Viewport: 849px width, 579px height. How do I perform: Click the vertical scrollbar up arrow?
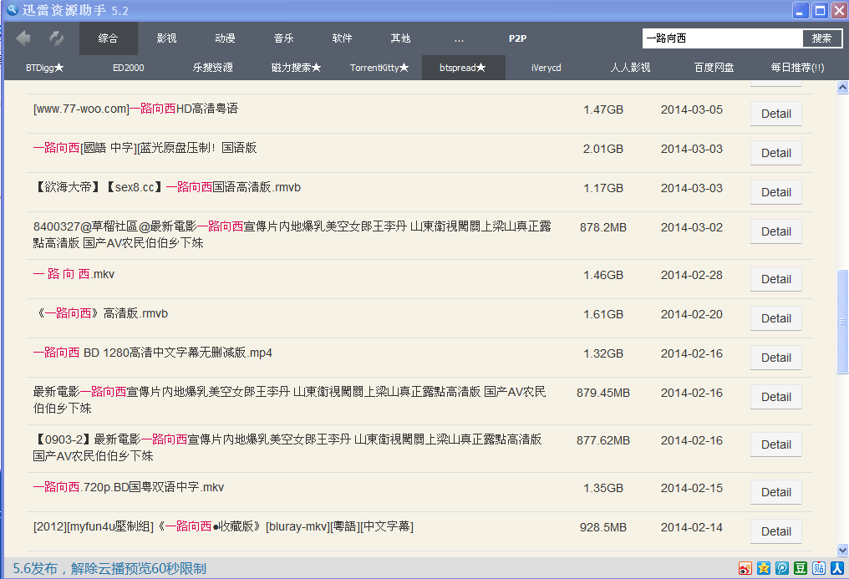(x=842, y=87)
